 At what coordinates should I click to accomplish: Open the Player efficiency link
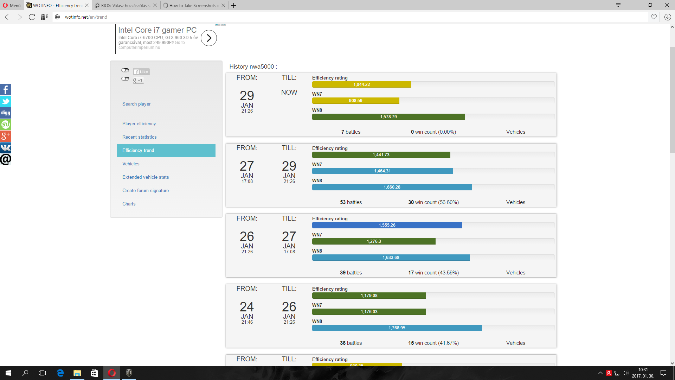coord(139,123)
